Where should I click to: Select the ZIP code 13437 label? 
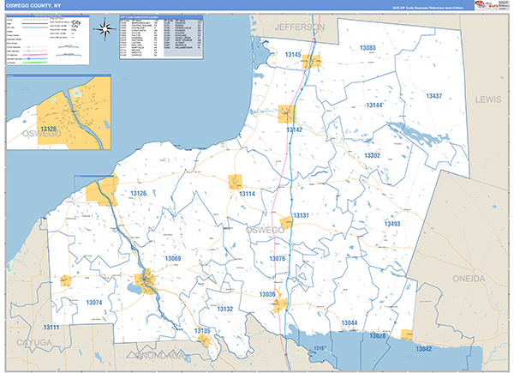pyautogui.click(x=434, y=96)
